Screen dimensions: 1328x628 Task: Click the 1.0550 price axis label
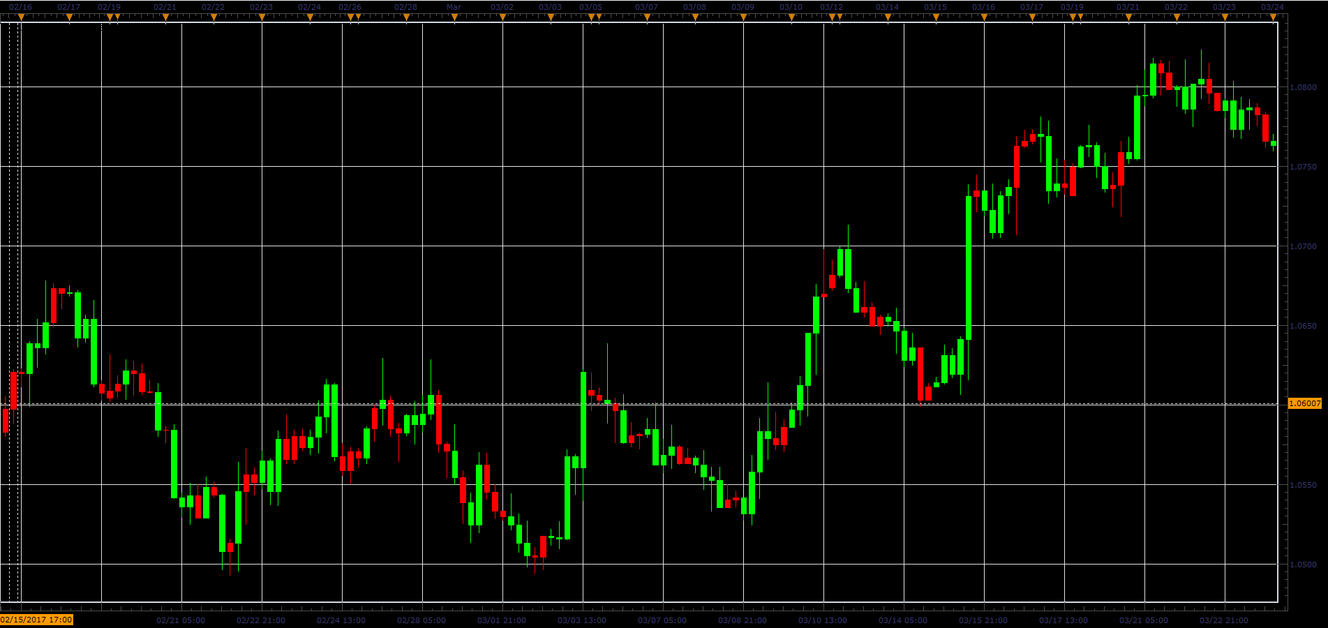pyautogui.click(x=1303, y=485)
